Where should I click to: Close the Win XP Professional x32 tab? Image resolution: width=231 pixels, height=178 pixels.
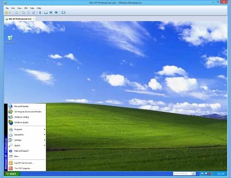point(34,19)
